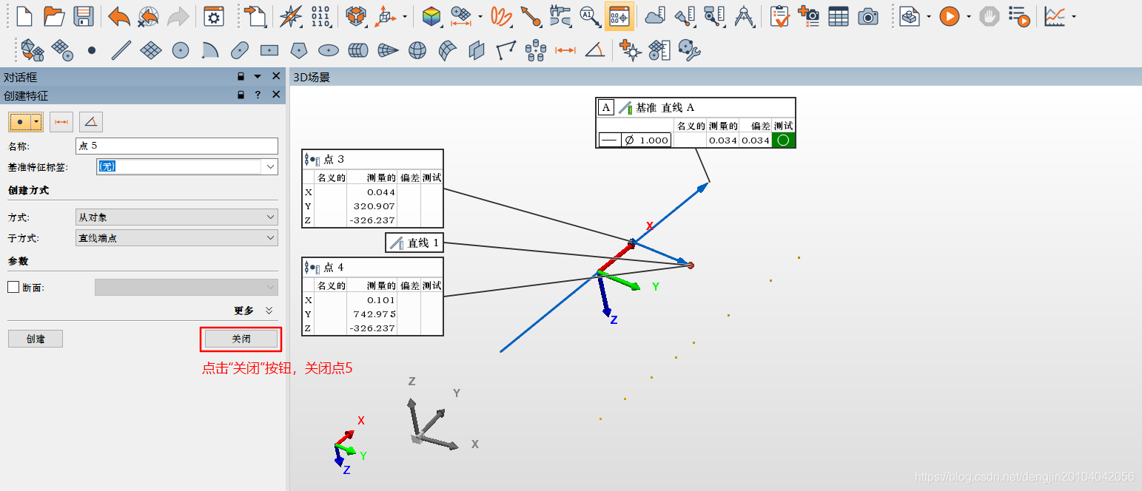The width and height of the screenshot is (1142, 491).
Task: Open the 对话框 panel menu arrow
Action: tap(258, 77)
